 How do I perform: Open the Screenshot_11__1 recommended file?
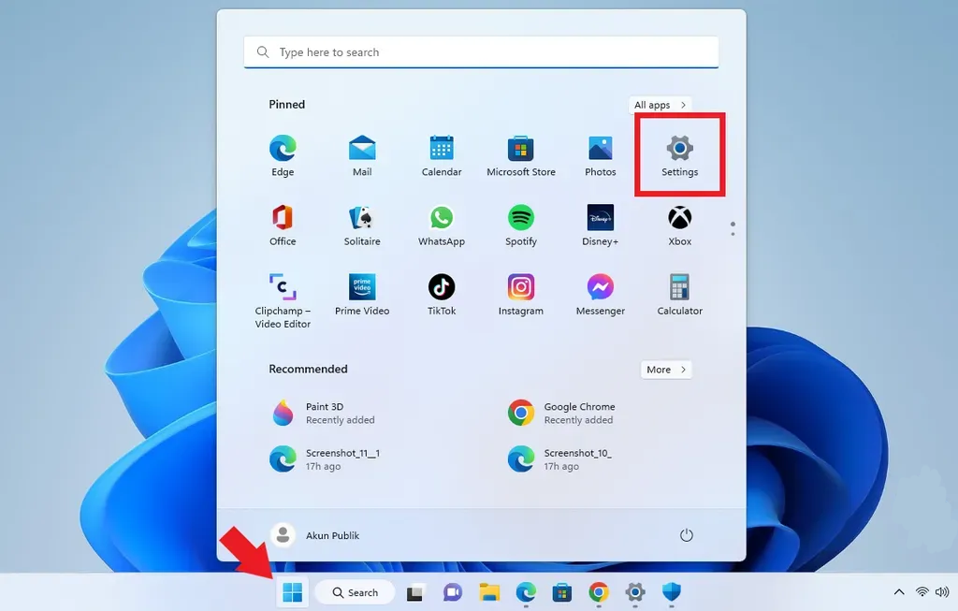pos(325,459)
